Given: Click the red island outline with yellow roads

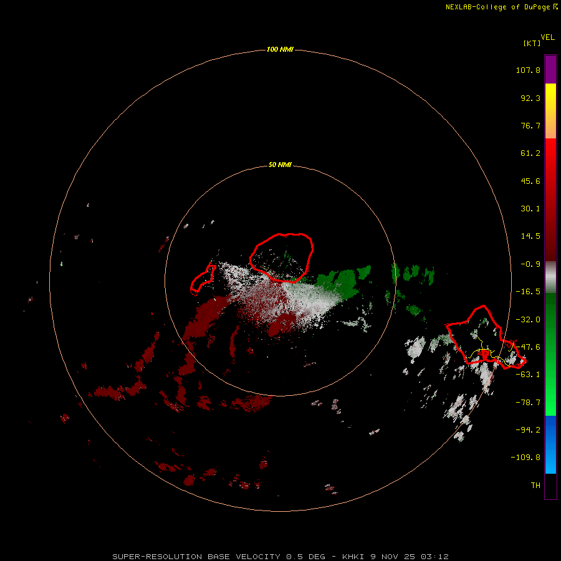Looking at the screenshot, I should (x=486, y=337).
